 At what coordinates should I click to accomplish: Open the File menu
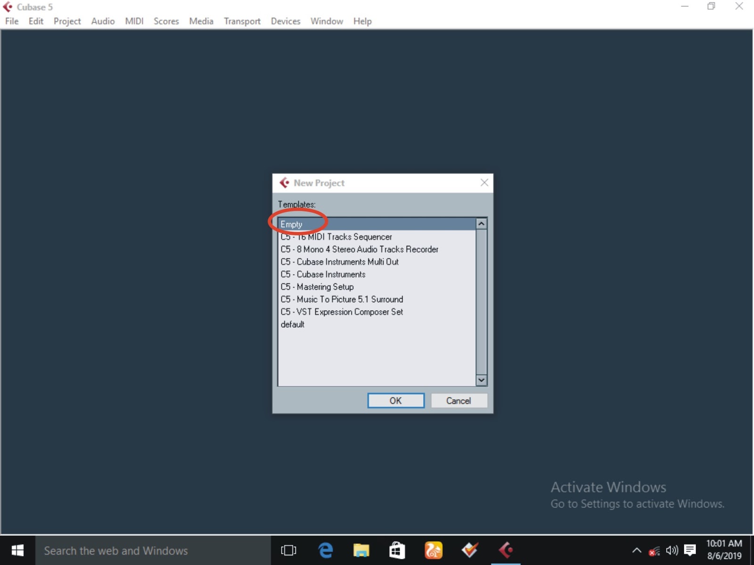pos(12,21)
